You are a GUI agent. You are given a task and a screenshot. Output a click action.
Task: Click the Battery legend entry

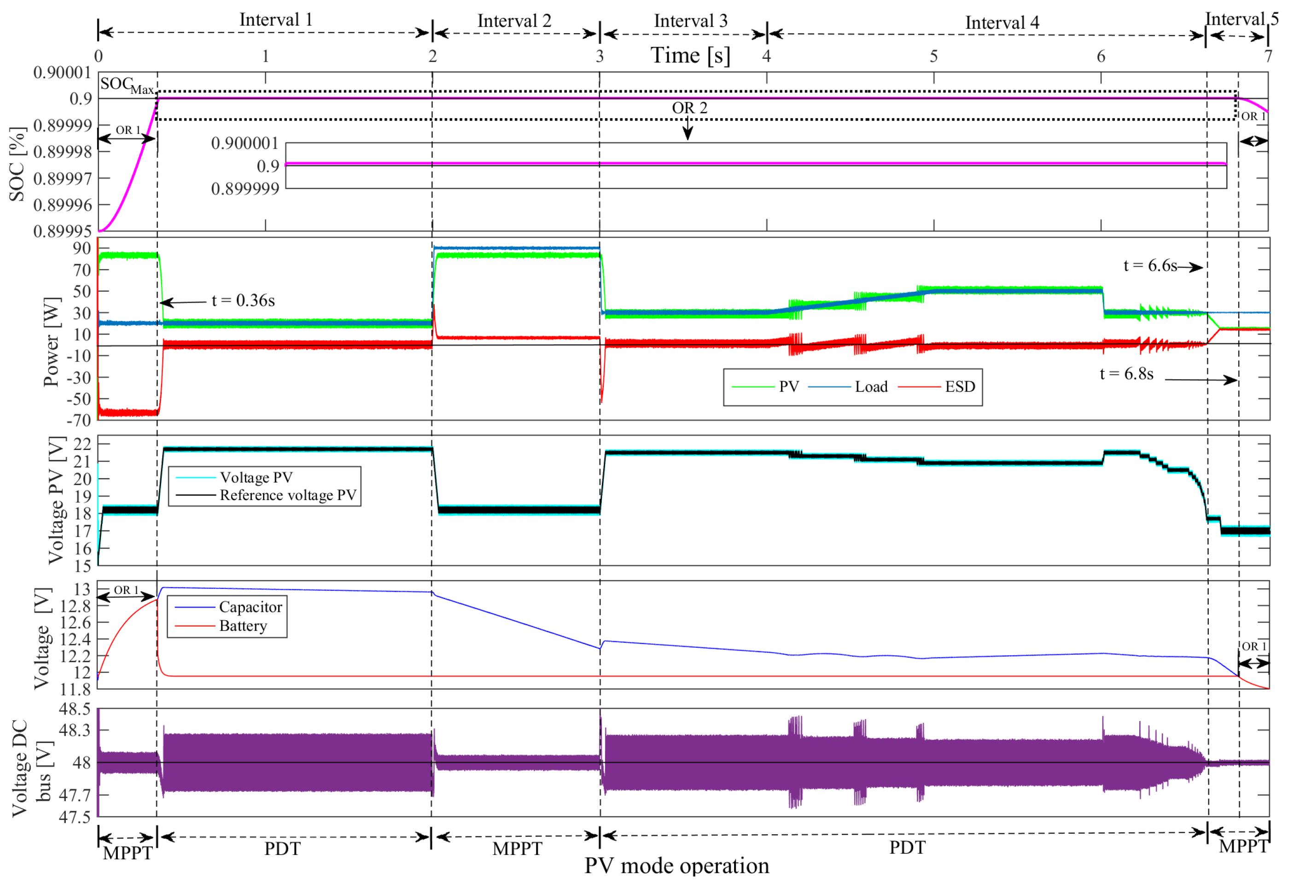243,626
